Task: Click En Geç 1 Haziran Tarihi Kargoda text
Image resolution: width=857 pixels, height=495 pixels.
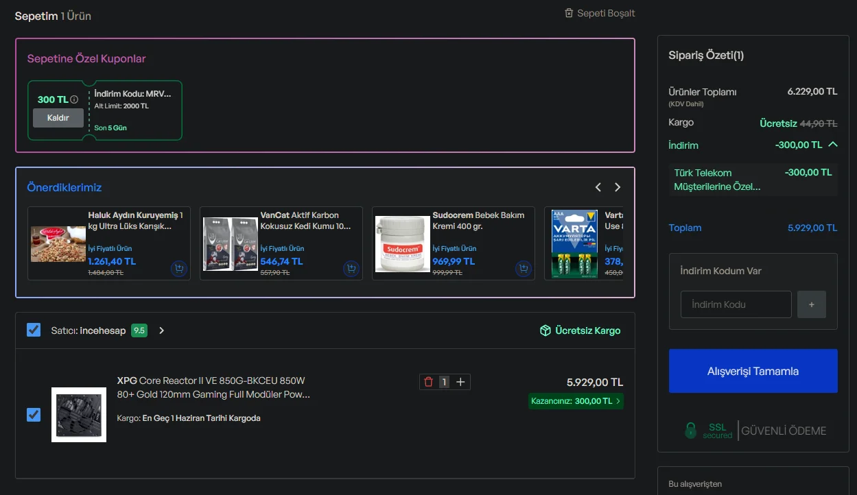Action: coord(201,418)
